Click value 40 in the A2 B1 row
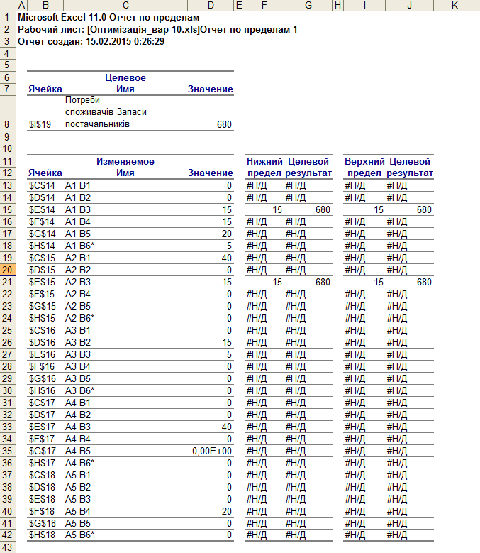Viewport: 480px width, 553px height. pyautogui.click(x=227, y=258)
